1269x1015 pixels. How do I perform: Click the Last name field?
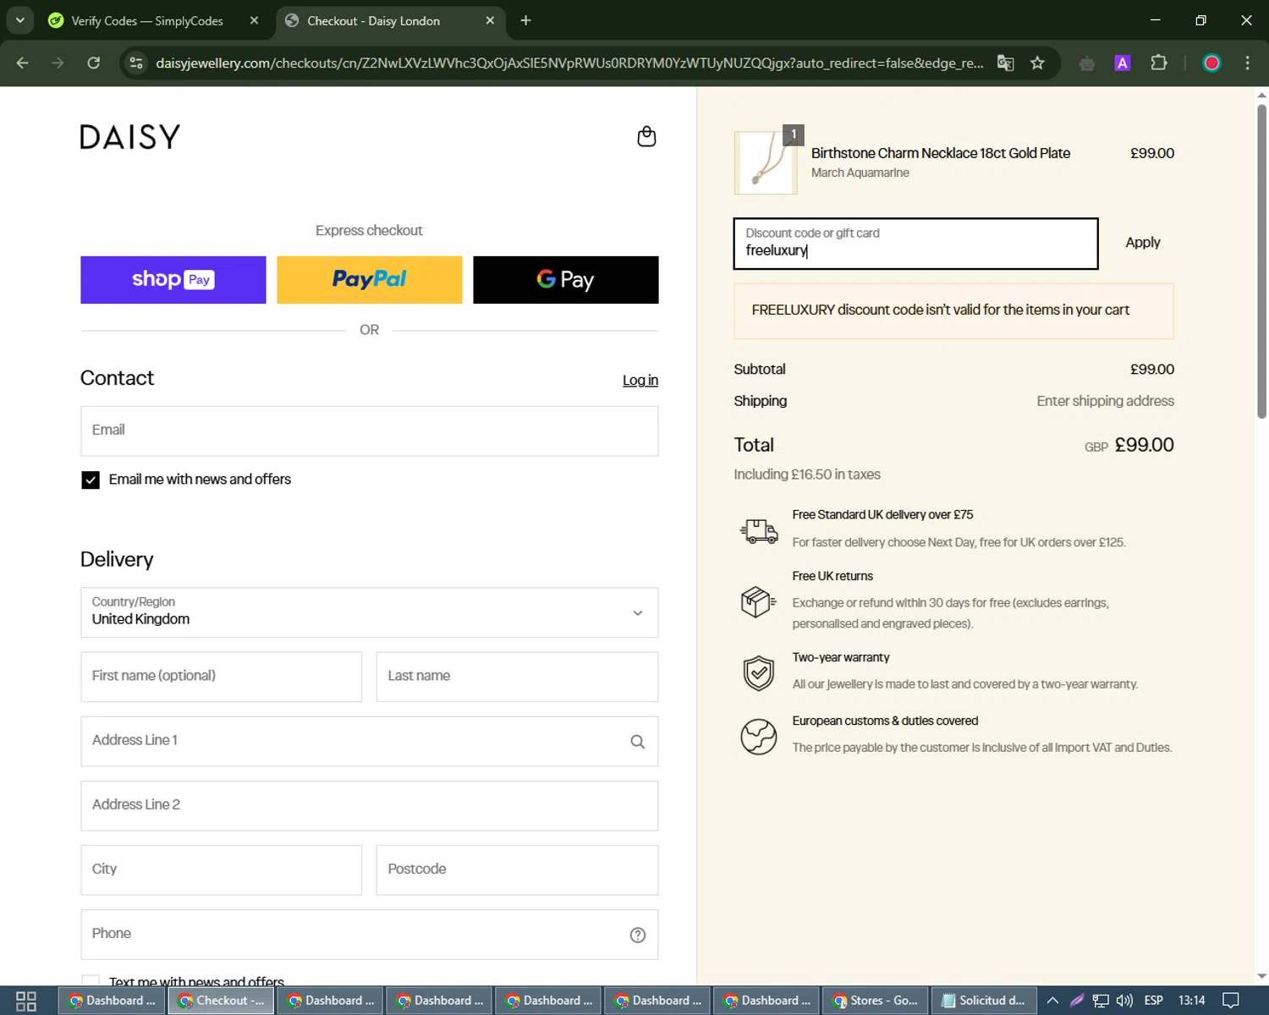[x=517, y=677]
